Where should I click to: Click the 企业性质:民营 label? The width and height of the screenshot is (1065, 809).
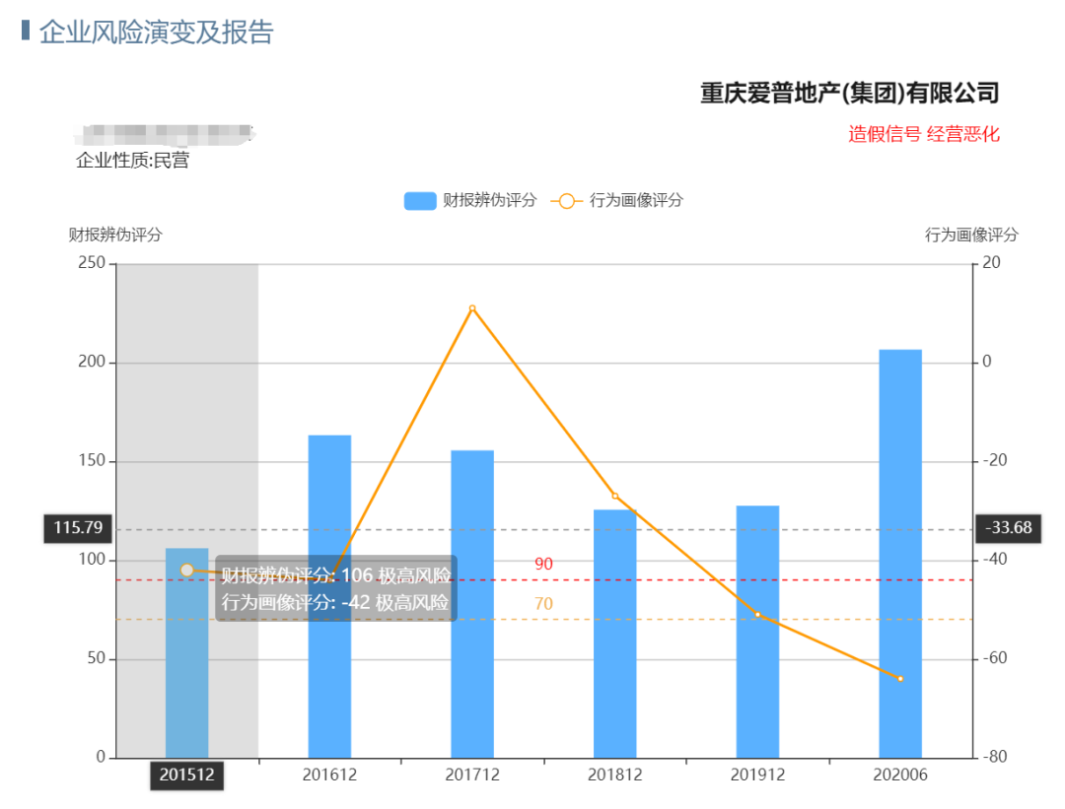pos(132,161)
